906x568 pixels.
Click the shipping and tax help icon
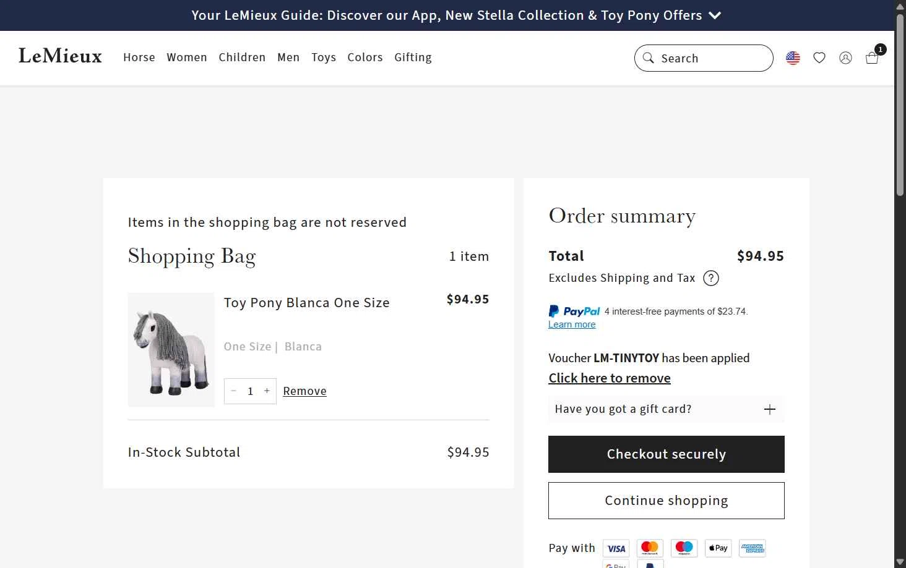[711, 278]
